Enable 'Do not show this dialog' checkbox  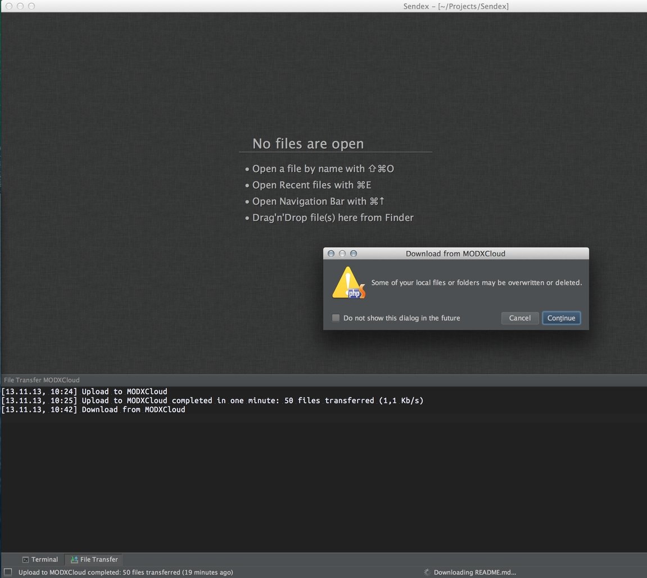pos(336,318)
